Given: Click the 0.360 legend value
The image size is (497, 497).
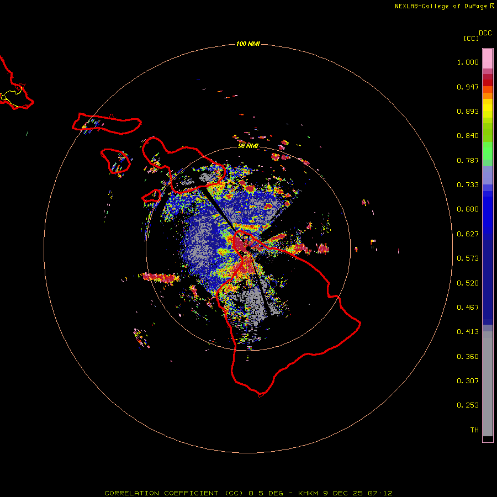Looking at the screenshot, I should [468, 357].
